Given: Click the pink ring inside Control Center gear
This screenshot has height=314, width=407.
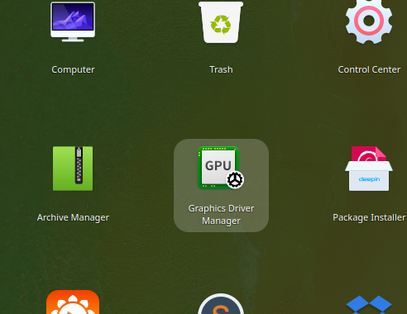Looking at the screenshot, I should tap(369, 21).
